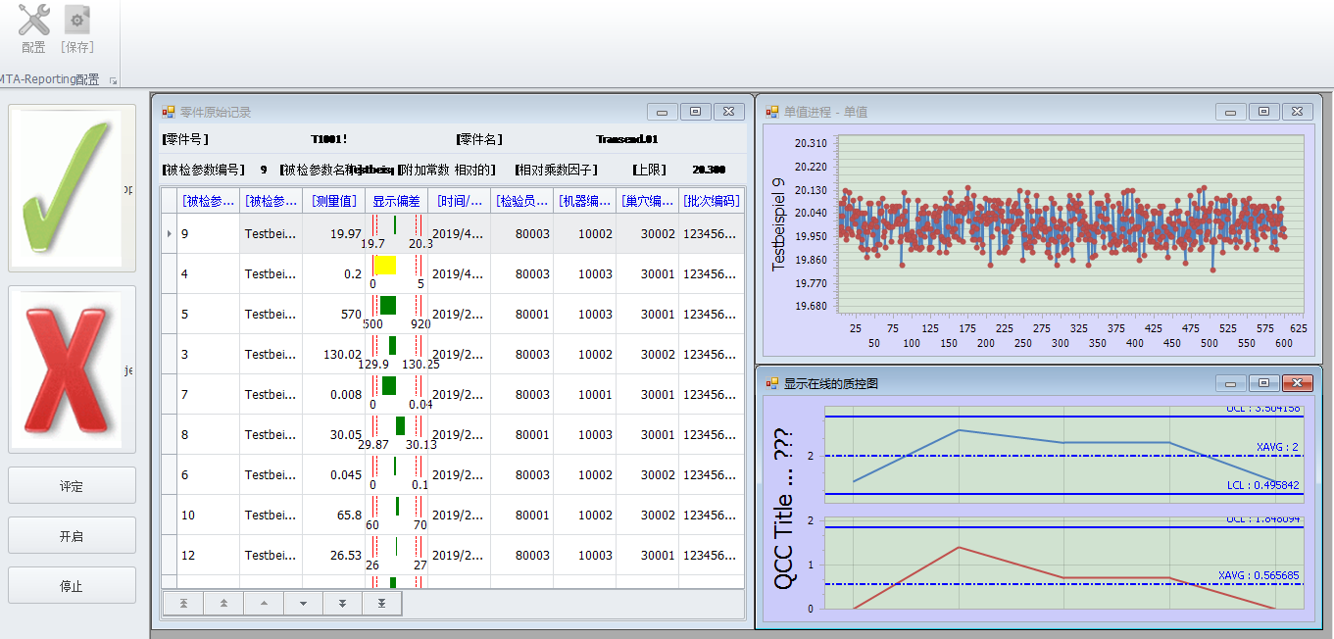Go to previous page using double-up arrow
Viewport: 1334px width, 639px height.
point(223,604)
